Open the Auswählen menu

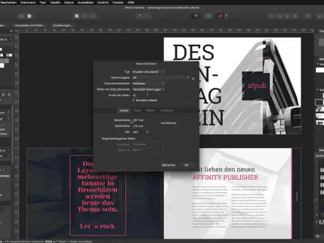click(x=85, y=3)
